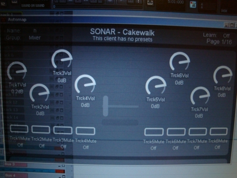Toggle the Trck3Mute button
The image size is (237, 178).
(63, 130)
